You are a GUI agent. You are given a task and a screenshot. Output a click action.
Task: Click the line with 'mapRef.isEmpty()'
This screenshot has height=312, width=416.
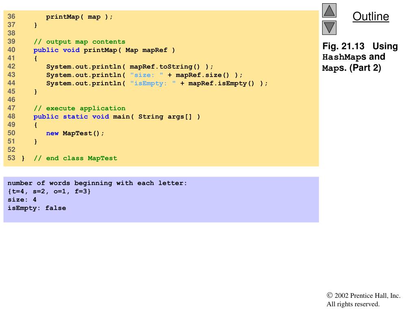point(157,83)
